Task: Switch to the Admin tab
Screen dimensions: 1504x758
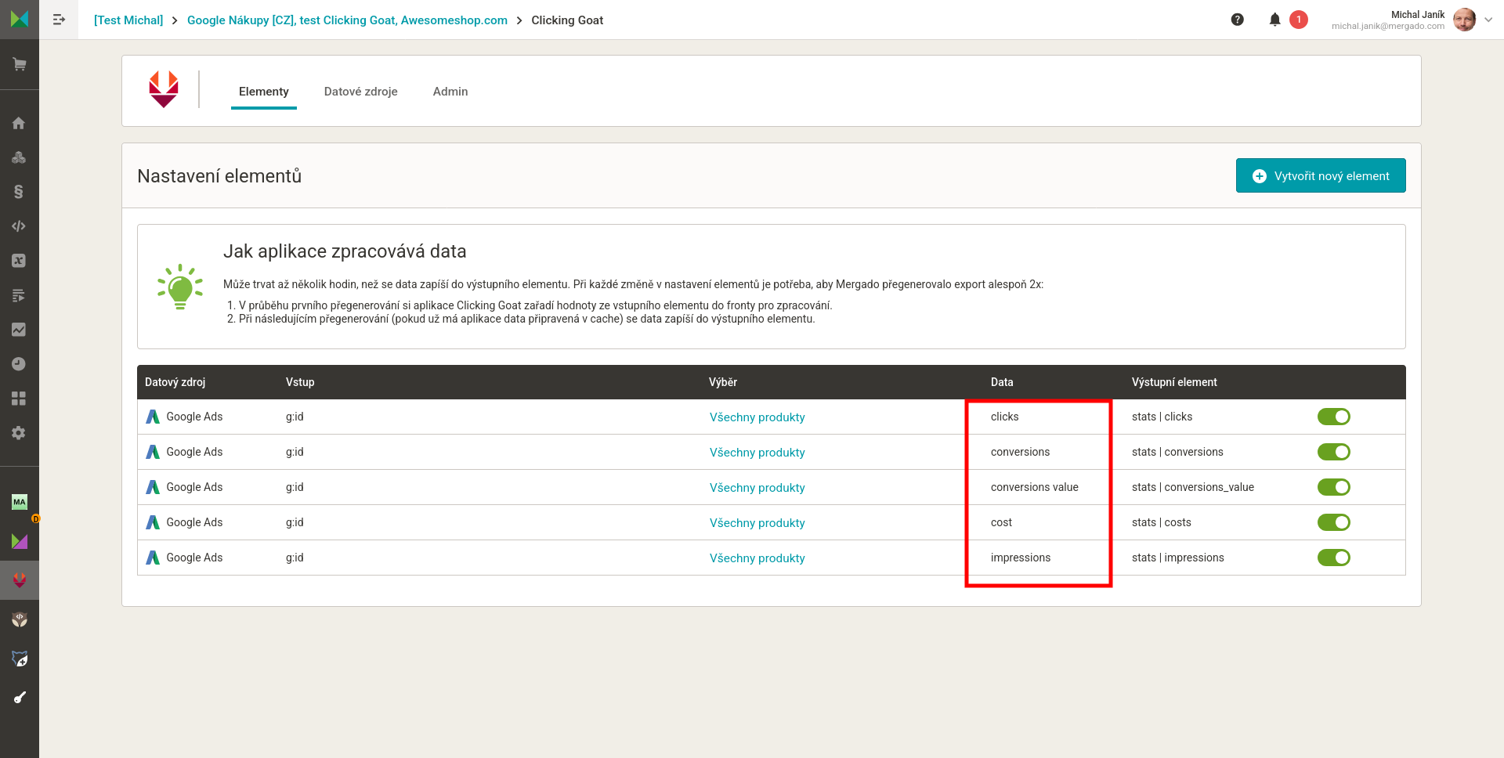Action: click(450, 92)
